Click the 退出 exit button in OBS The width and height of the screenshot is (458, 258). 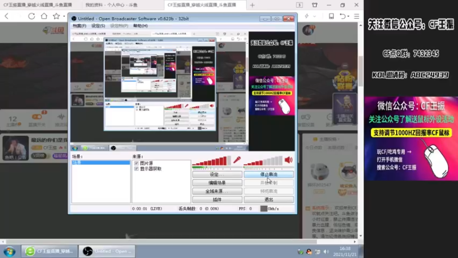point(269,200)
